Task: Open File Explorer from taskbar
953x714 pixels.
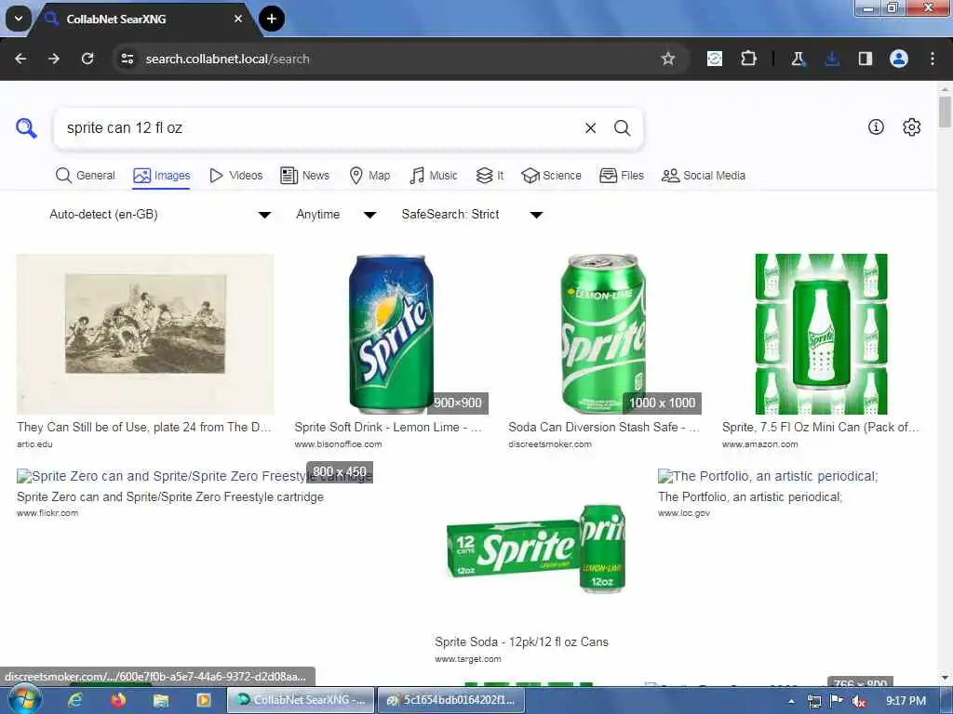Action: [x=161, y=701]
